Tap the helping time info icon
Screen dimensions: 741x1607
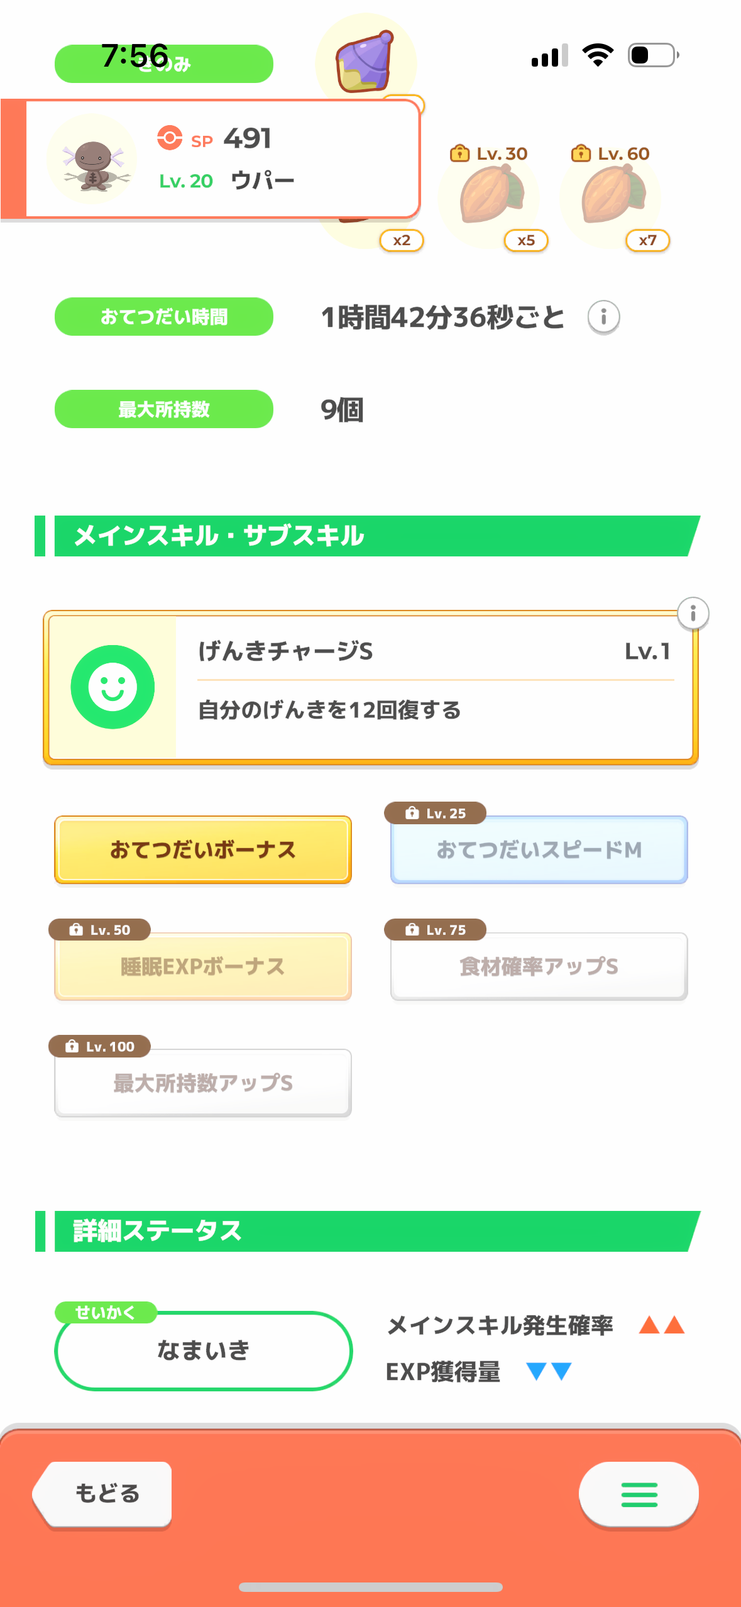click(603, 317)
